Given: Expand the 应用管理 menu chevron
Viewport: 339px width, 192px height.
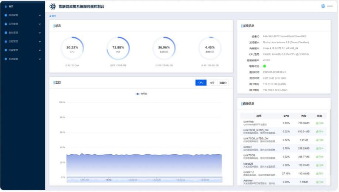Looking at the screenshot, I should coord(40,24).
